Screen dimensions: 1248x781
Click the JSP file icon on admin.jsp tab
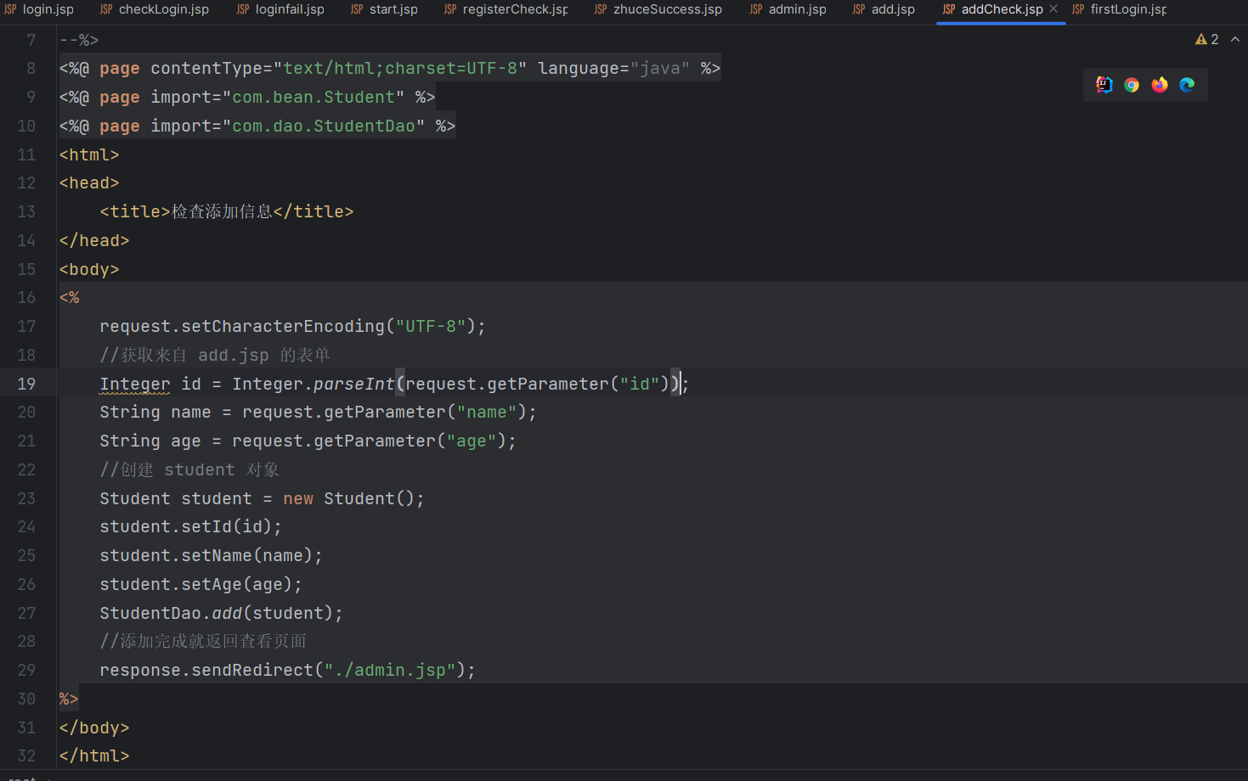pos(756,9)
